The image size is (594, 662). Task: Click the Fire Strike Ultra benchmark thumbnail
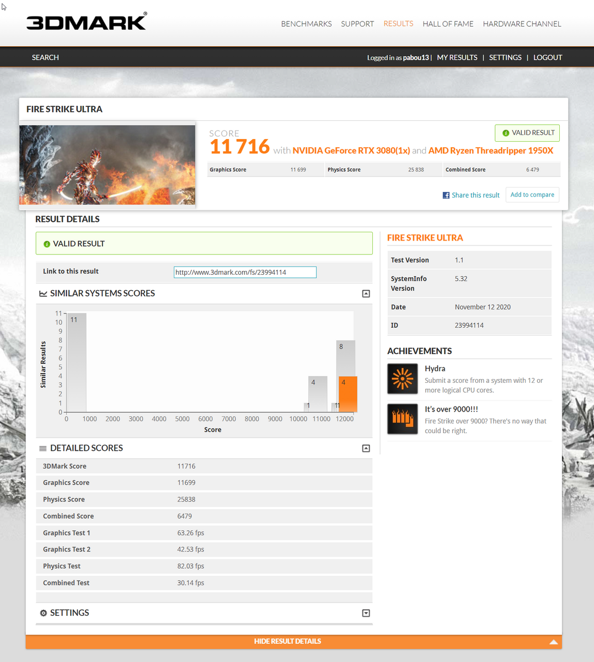pyautogui.click(x=107, y=165)
